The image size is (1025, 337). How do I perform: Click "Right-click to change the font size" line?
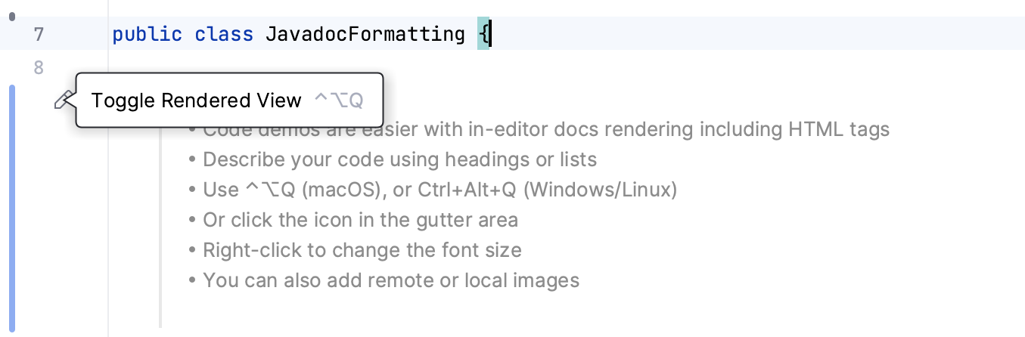362,251
